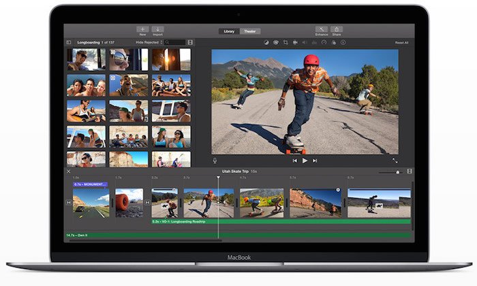Open the Enhance magic wand tool
The height and width of the screenshot is (286, 477).
321,29
